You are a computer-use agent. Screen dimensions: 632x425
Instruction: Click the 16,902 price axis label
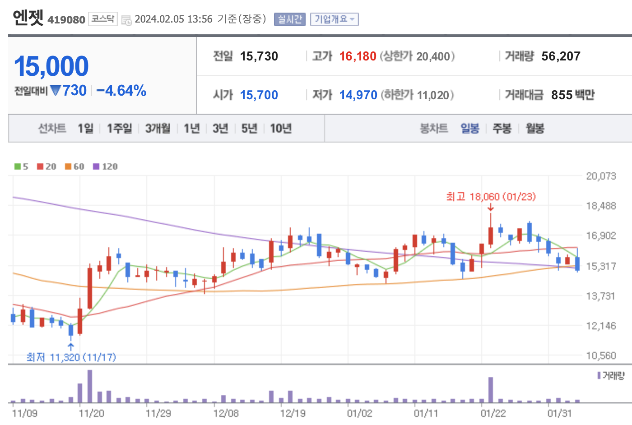tap(601, 236)
